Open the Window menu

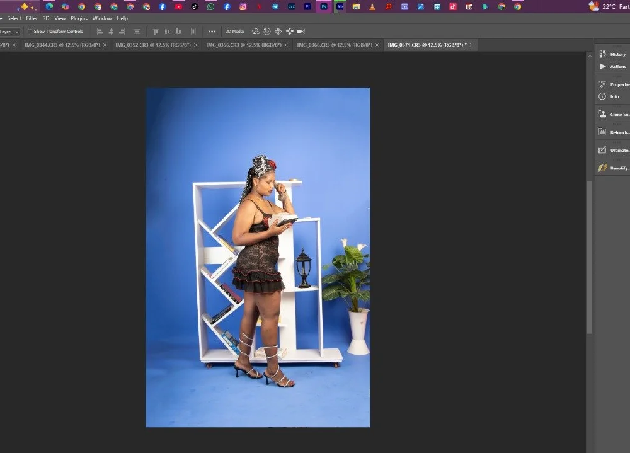click(x=102, y=18)
